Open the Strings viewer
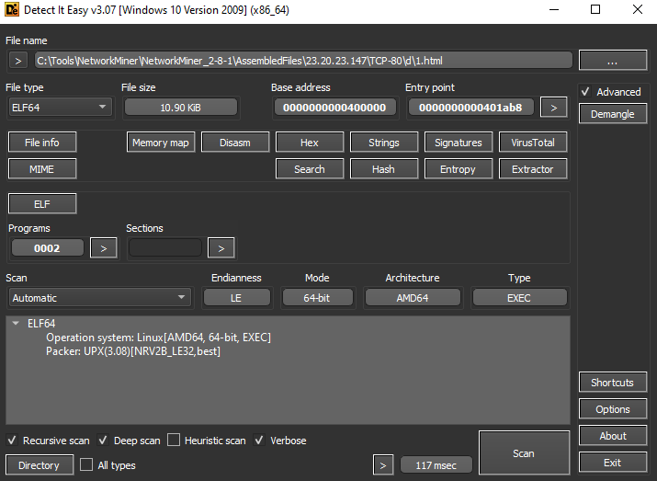This screenshot has height=481, width=657. (384, 143)
